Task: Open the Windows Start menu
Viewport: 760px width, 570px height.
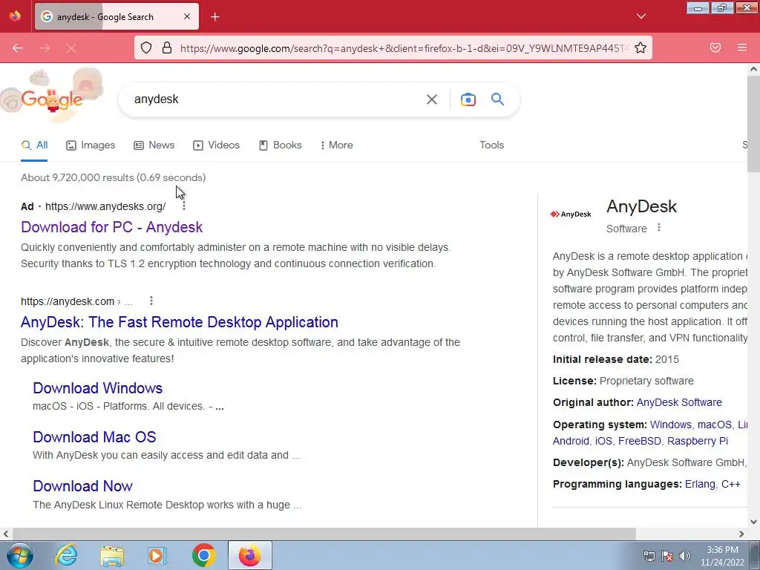Action: pos(19,555)
